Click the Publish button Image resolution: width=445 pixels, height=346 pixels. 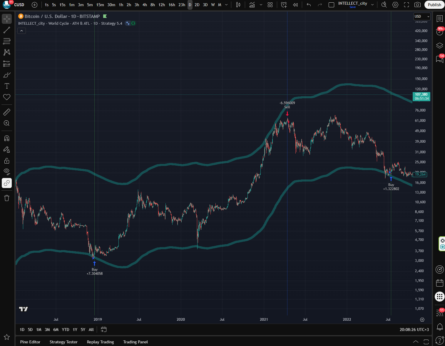434,5
